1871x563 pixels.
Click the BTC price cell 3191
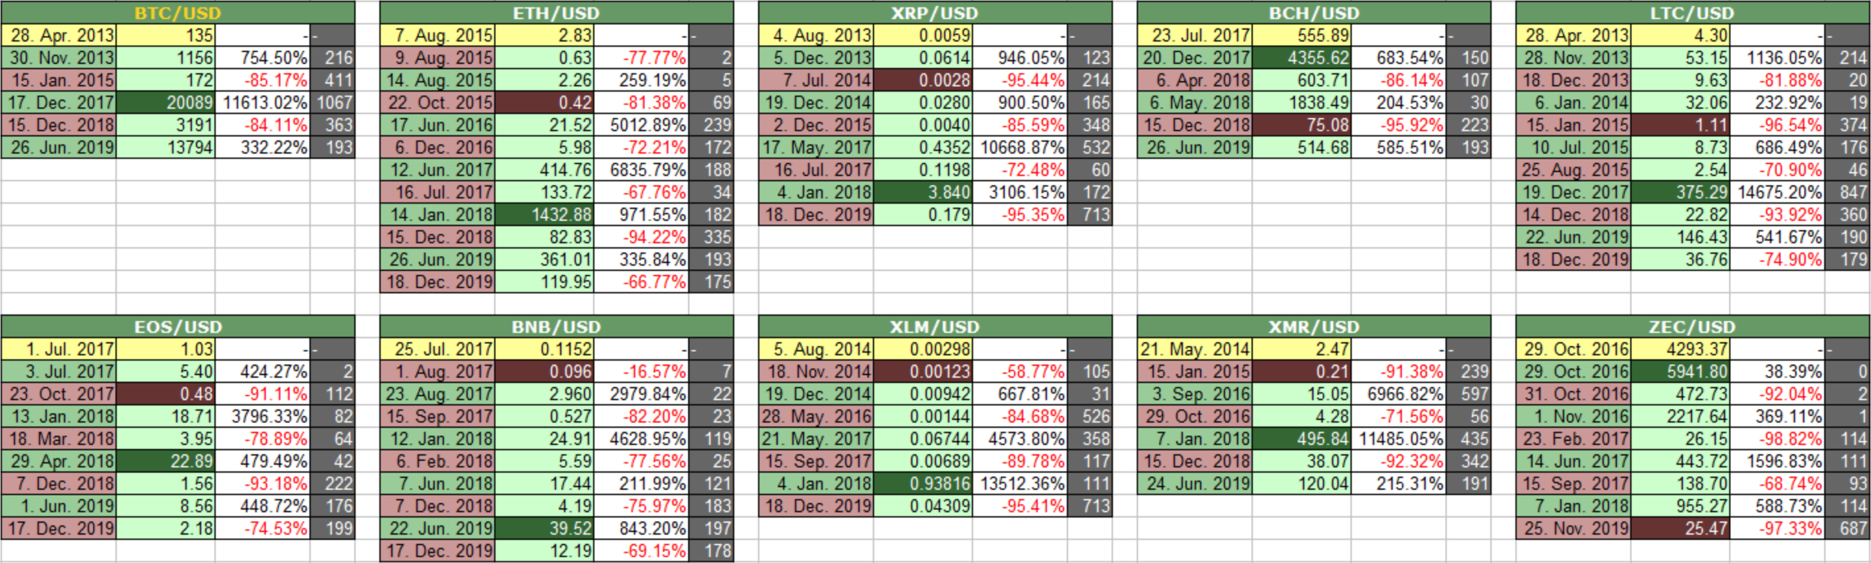(166, 125)
